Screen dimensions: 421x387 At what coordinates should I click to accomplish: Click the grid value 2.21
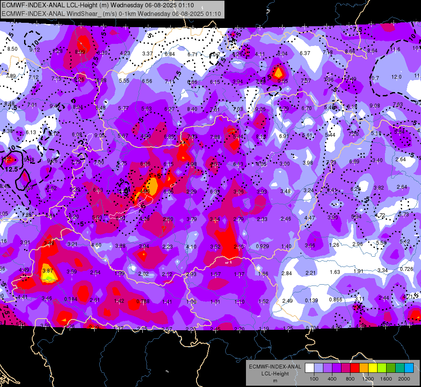pyautogui.click(x=310, y=273)
